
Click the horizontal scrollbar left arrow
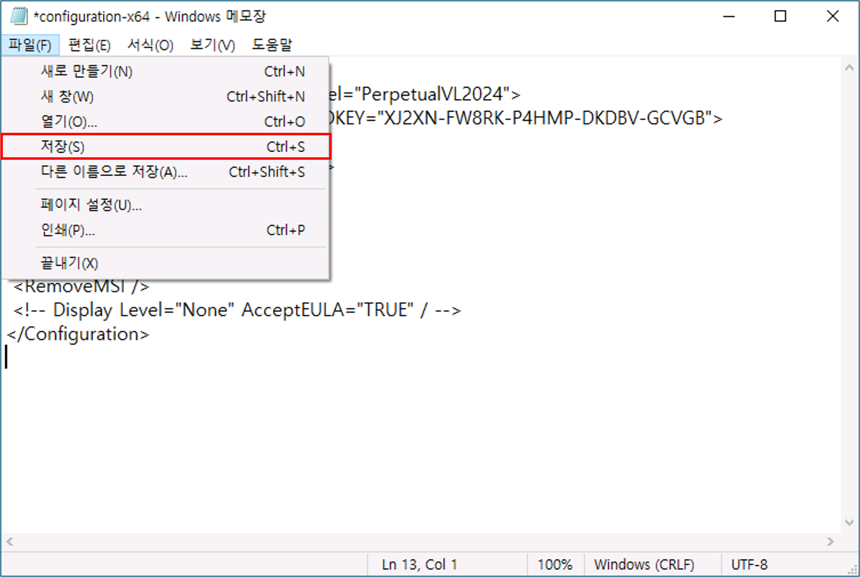click(10, 542)
